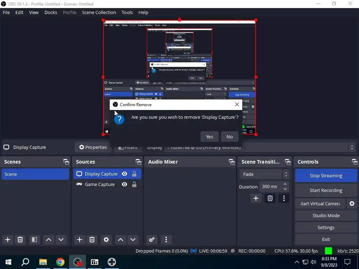The height and width of the screenshot is (269, 359).
Task: Add a new source with plus icon
Action: [x=80, y=240]
